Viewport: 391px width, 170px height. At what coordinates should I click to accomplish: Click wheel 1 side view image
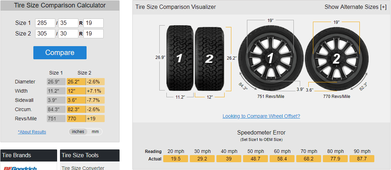tap(271, 59)
